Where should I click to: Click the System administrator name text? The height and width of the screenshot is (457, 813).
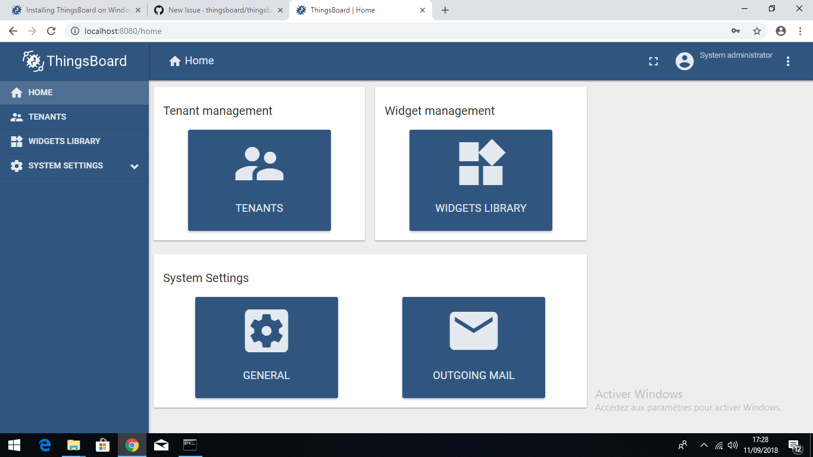click(x=736, y=55)
